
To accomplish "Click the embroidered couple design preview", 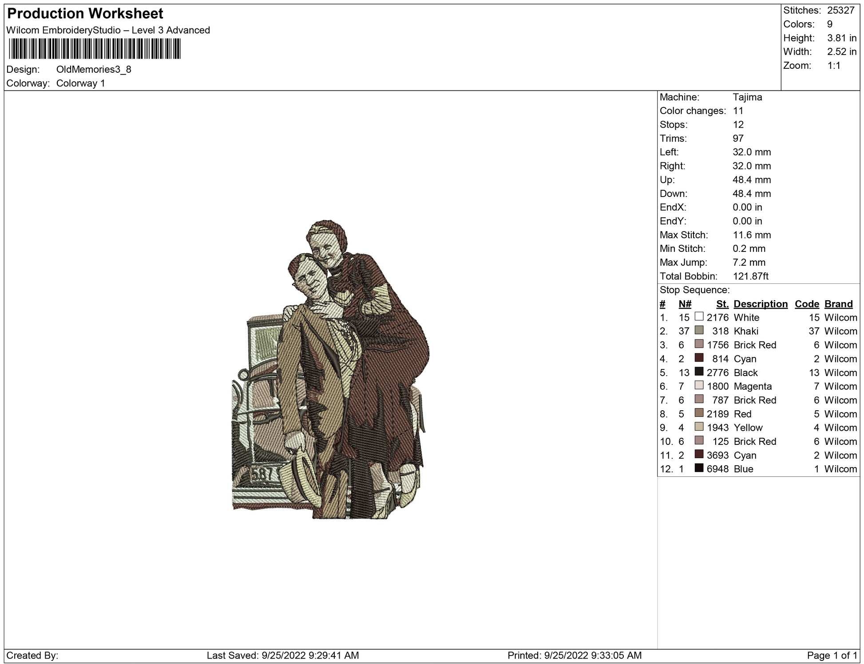I will click(331, 370).
